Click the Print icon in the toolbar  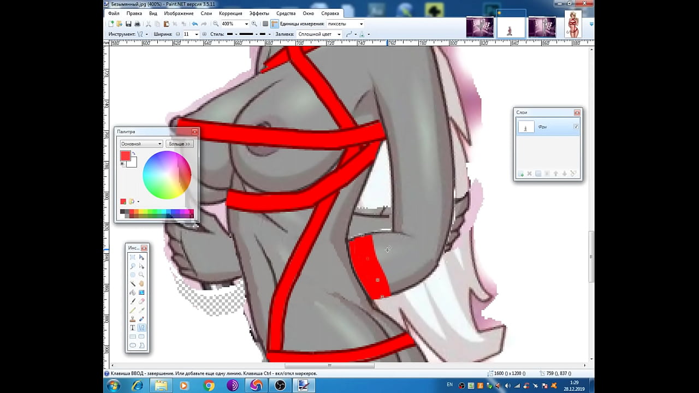137,24
